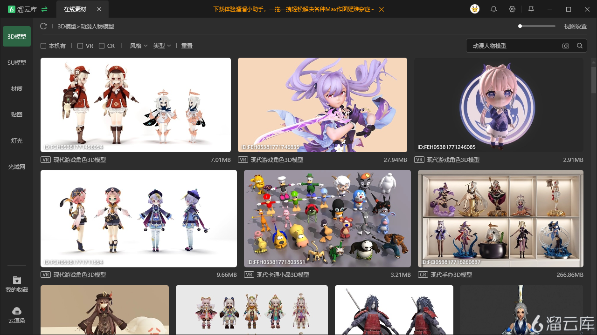
Task: Select the SU模型 sidebar tab
Action: click(17, 62)
